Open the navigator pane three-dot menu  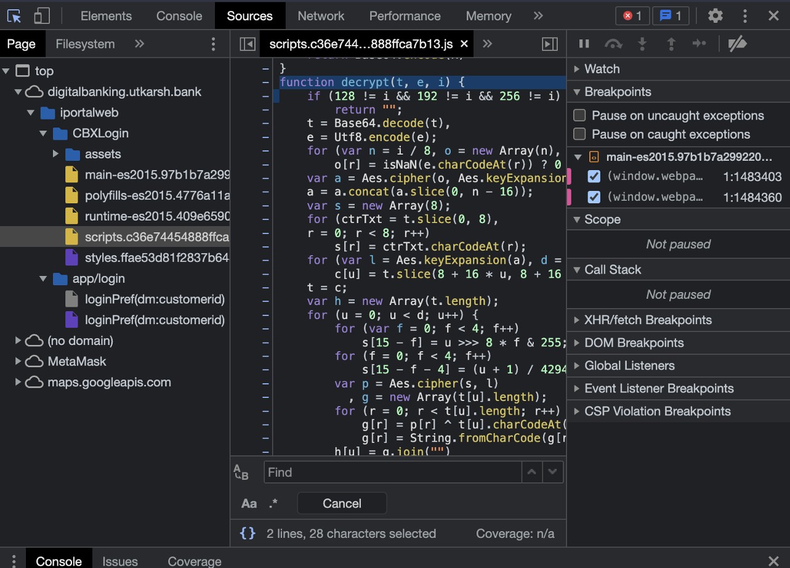(214, 44)
